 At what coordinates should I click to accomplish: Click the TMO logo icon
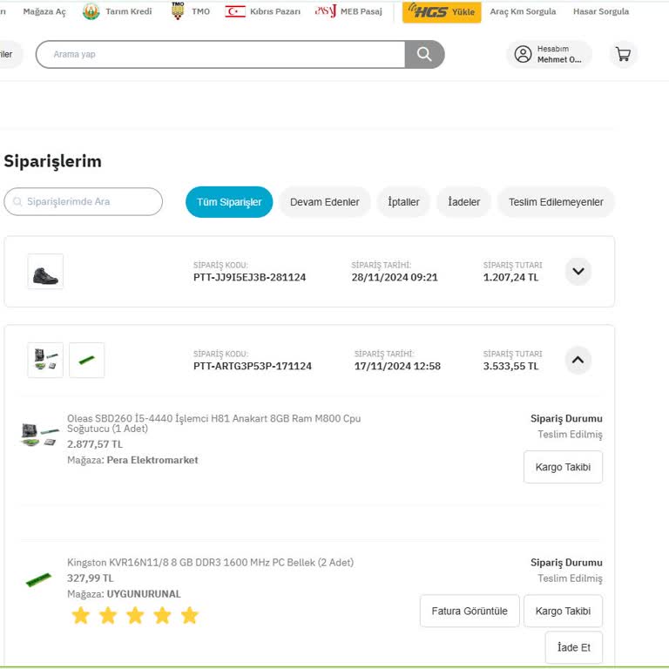click(178, 11)
